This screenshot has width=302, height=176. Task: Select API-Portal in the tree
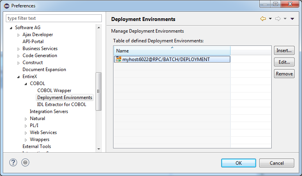[33, 42]
